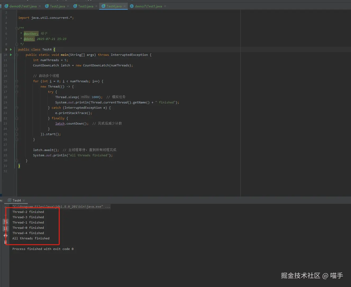Switch to Test2.java tab
This screenshot has width=351, height=287.
tap(57, 6)
